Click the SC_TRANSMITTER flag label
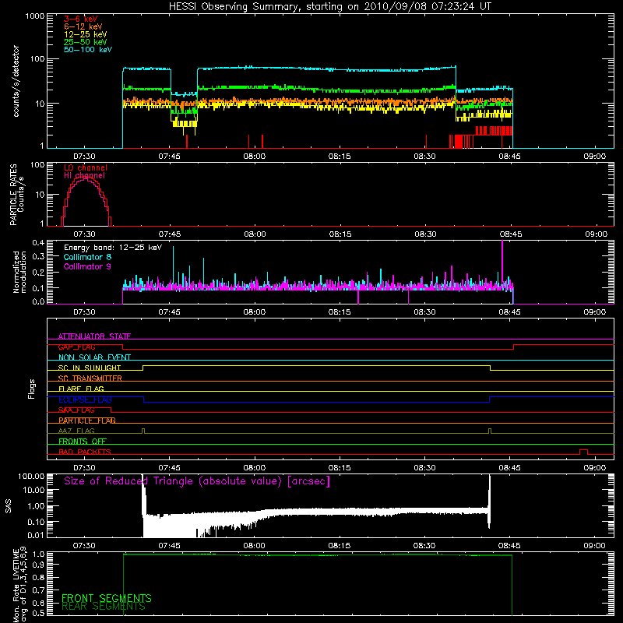This screenshot has width=623, height=623. (x=90, y=378)
